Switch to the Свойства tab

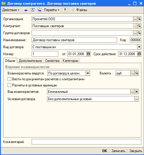pyautogui.click(x=52, y=61)
